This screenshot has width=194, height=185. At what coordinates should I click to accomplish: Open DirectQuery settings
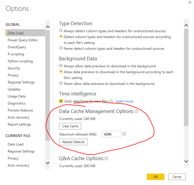(x=17, y=47)
